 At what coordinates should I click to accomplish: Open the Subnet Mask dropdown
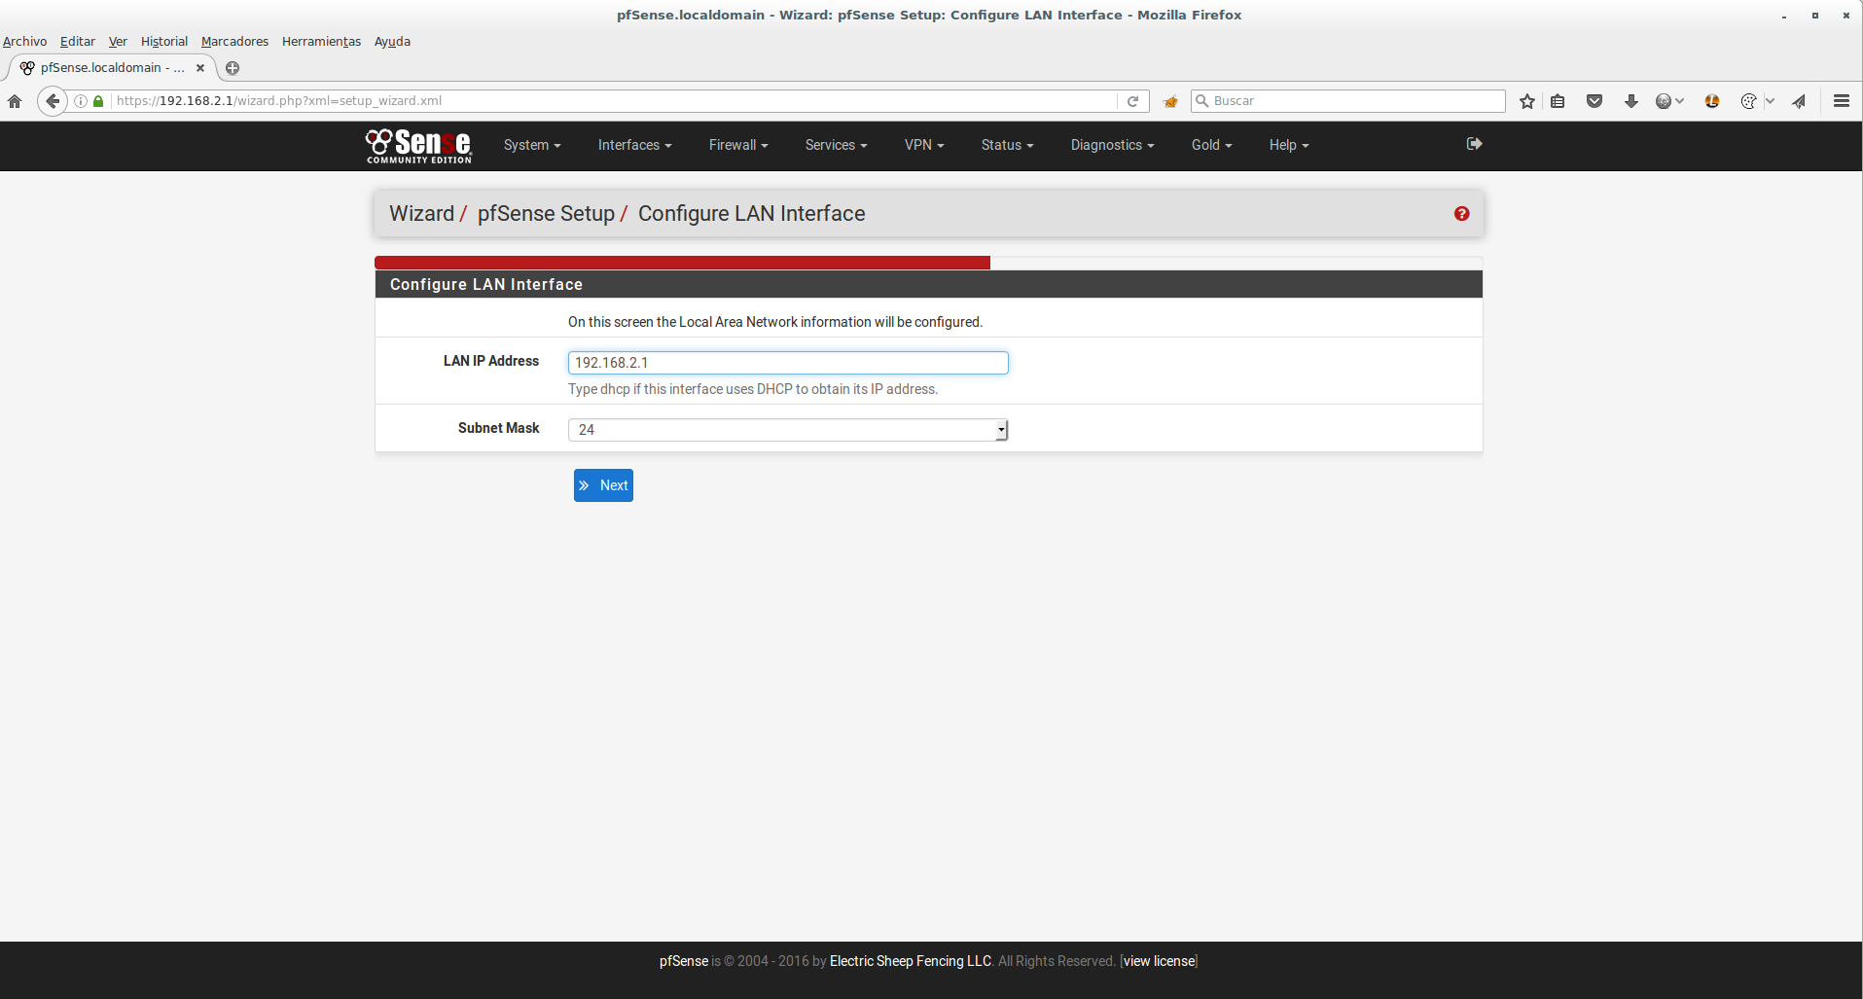[787, 430]
